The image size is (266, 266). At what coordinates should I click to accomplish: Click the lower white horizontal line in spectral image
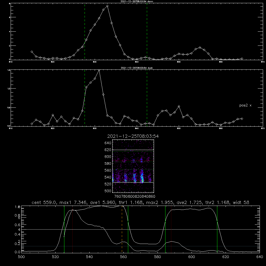coord(133,182)
